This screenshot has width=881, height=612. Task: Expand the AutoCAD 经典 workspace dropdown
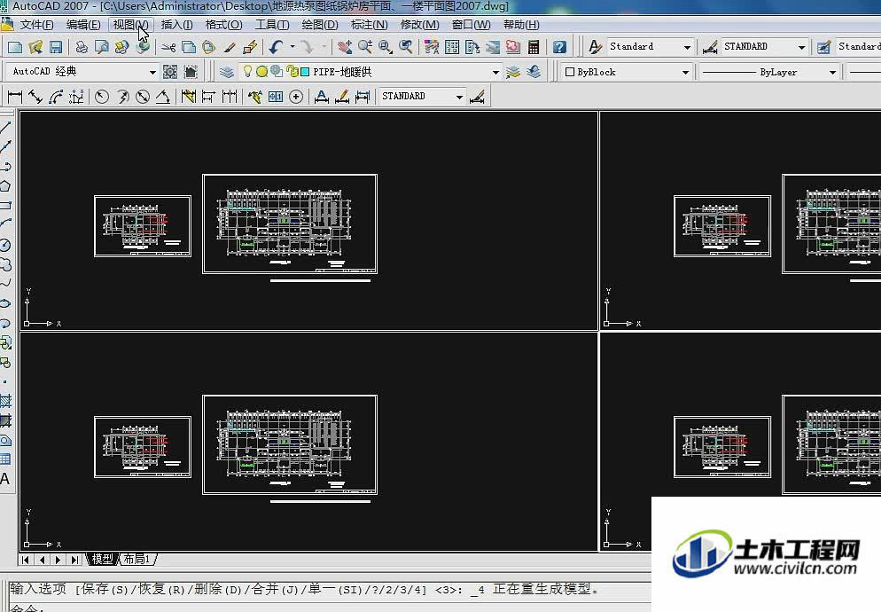(152, 72)
